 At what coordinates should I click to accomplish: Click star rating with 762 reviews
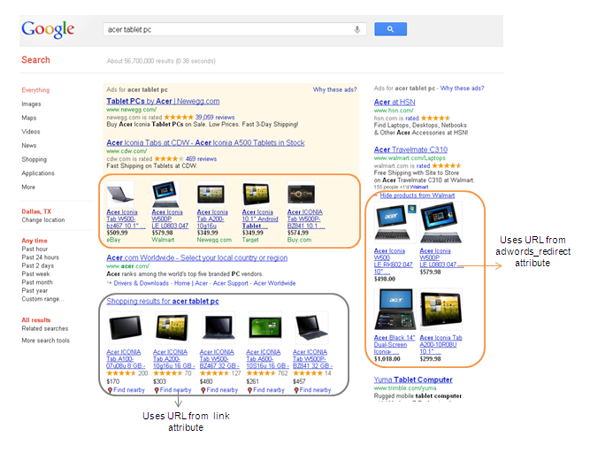[261, 373]
